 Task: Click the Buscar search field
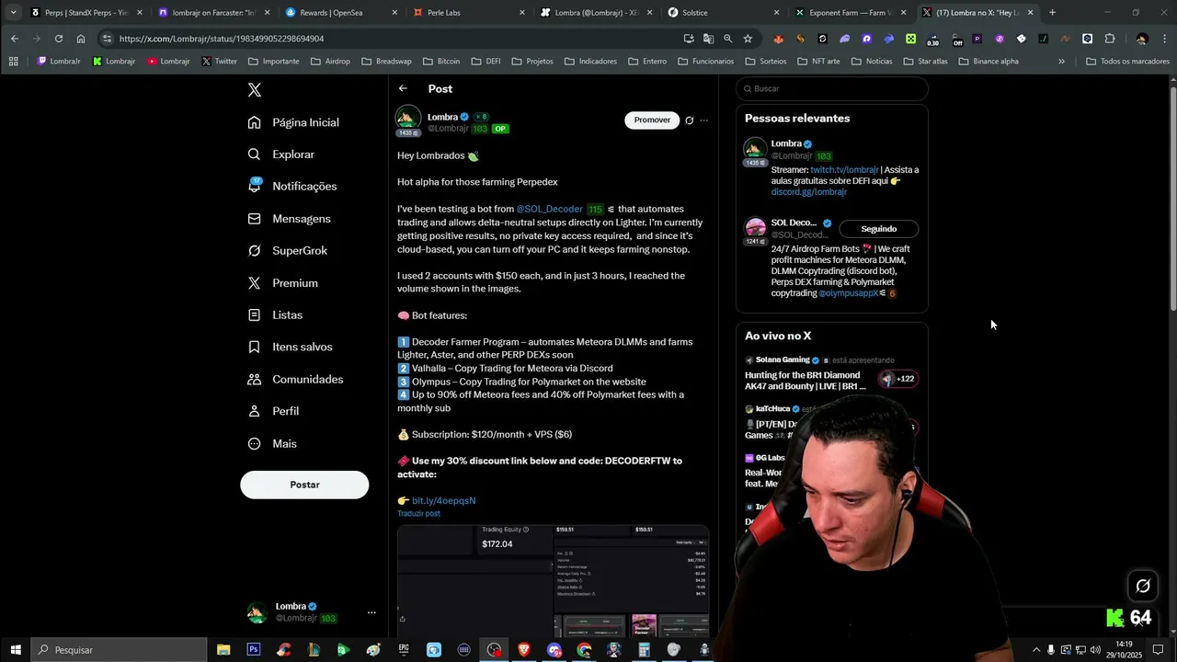831,88
